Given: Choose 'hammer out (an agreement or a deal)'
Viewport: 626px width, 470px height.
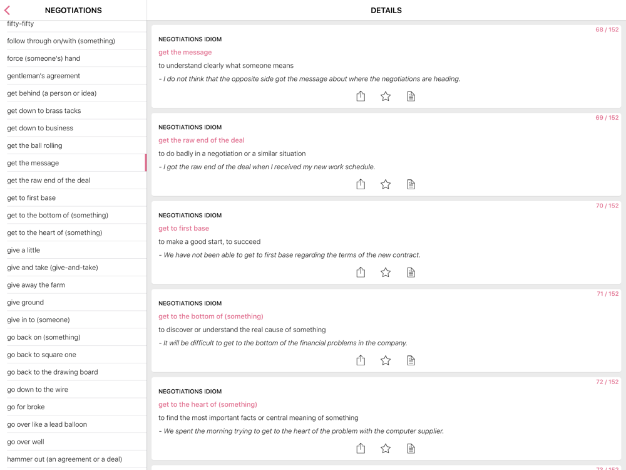Looking at the screenshot, I should point(64,459).
